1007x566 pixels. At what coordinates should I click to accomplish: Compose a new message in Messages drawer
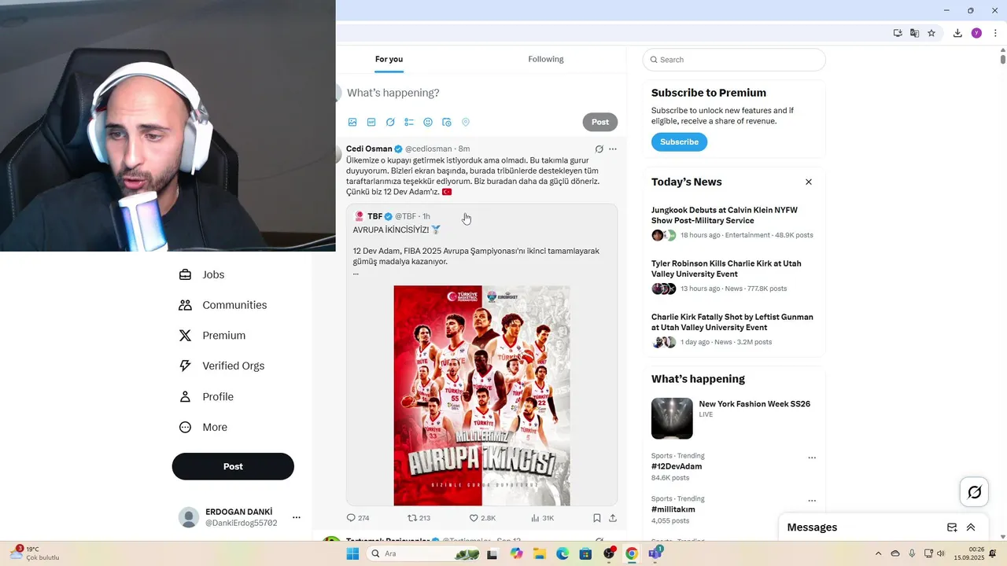coord(952,527)
